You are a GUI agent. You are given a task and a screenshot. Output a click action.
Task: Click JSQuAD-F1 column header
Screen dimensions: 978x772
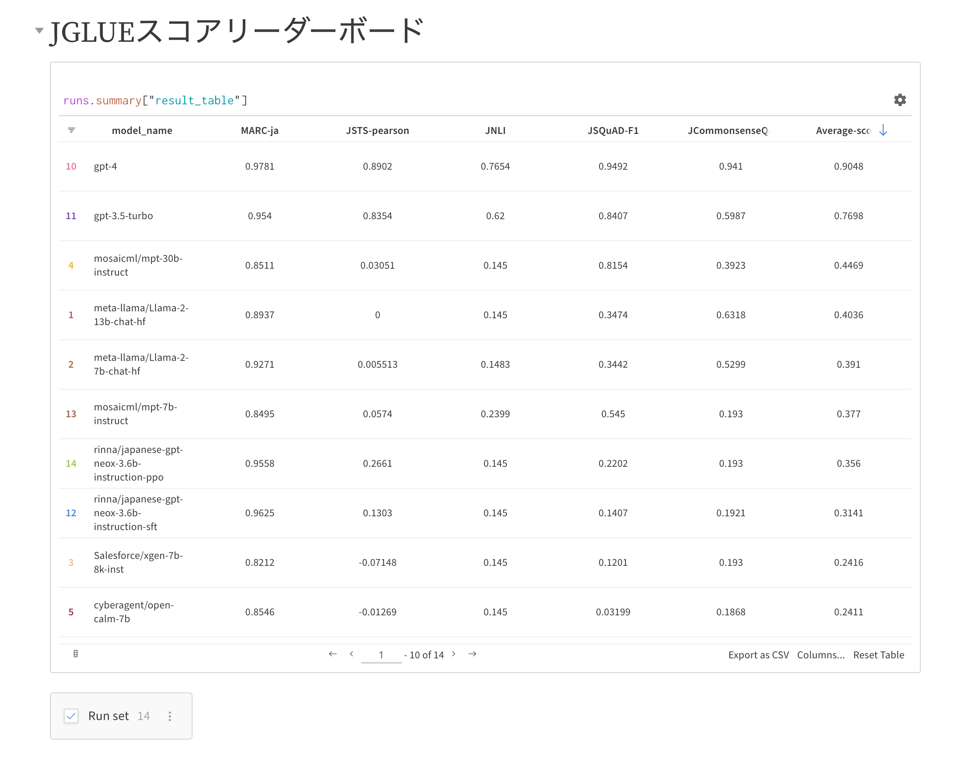point(612,131)
